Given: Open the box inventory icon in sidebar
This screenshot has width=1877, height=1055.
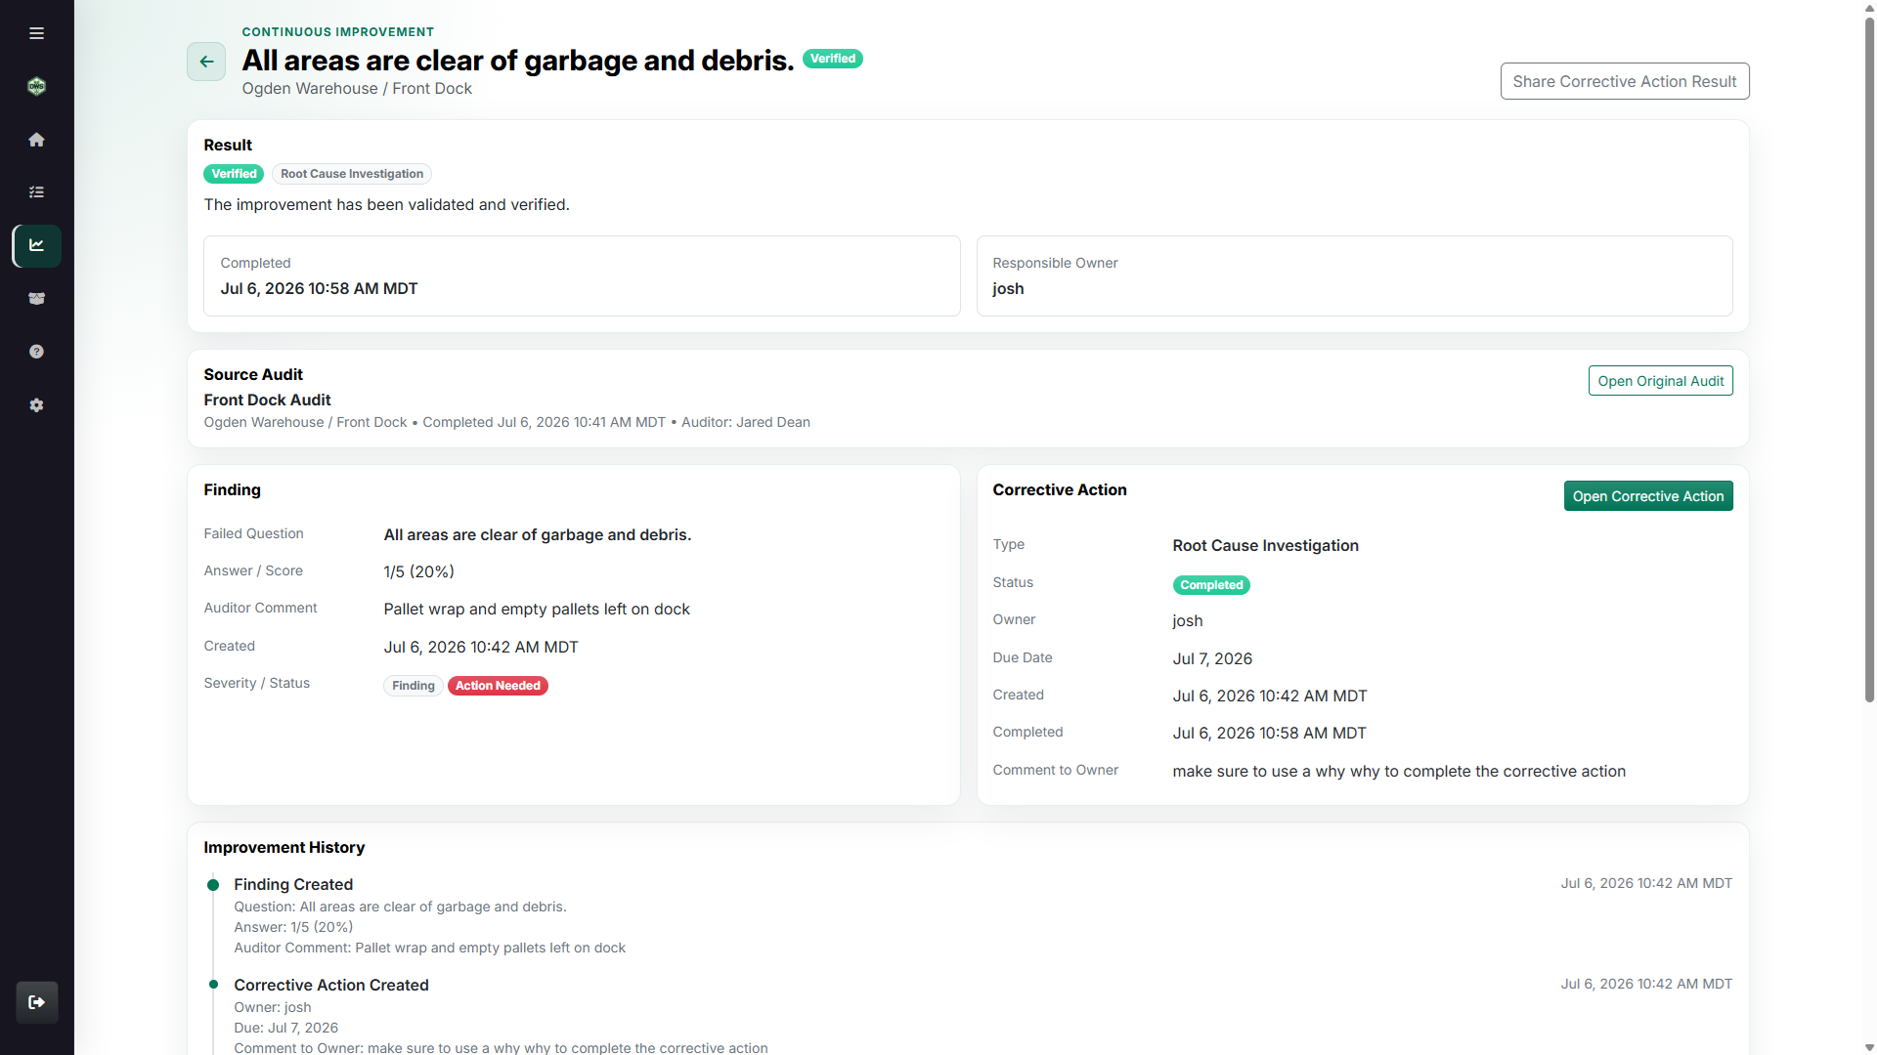Looking at the screenshot, I should [36, 299].
